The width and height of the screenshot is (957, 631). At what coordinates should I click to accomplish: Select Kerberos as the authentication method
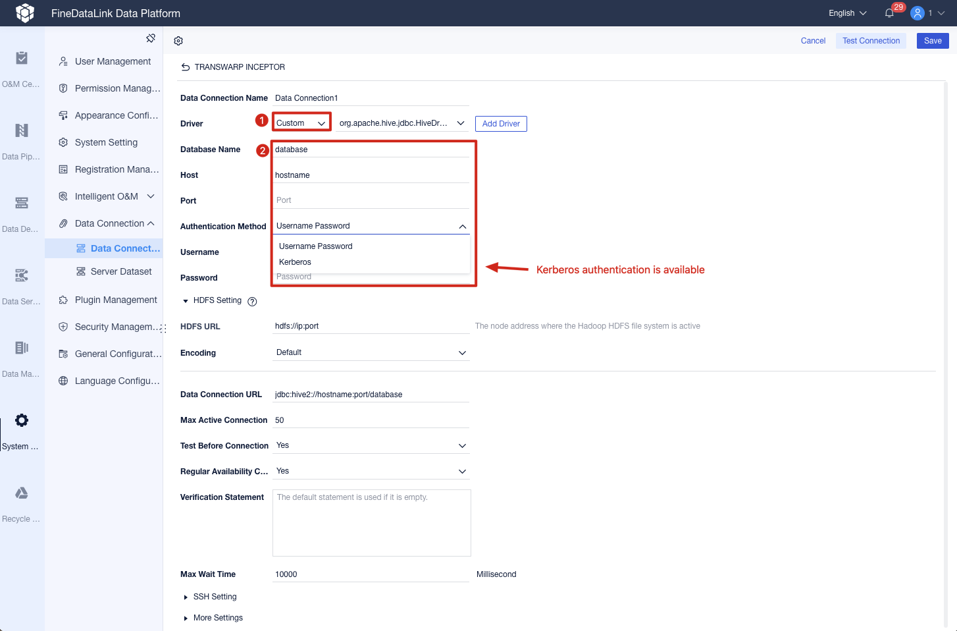coord(295,261)
